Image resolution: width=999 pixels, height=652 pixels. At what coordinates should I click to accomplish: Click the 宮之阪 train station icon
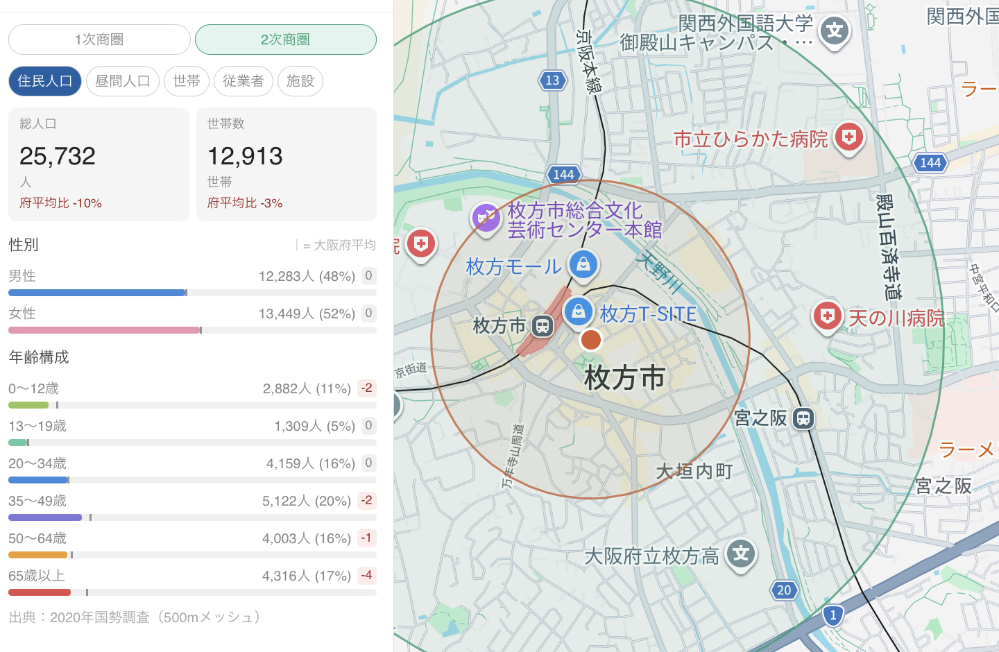(x=803, y=418)
